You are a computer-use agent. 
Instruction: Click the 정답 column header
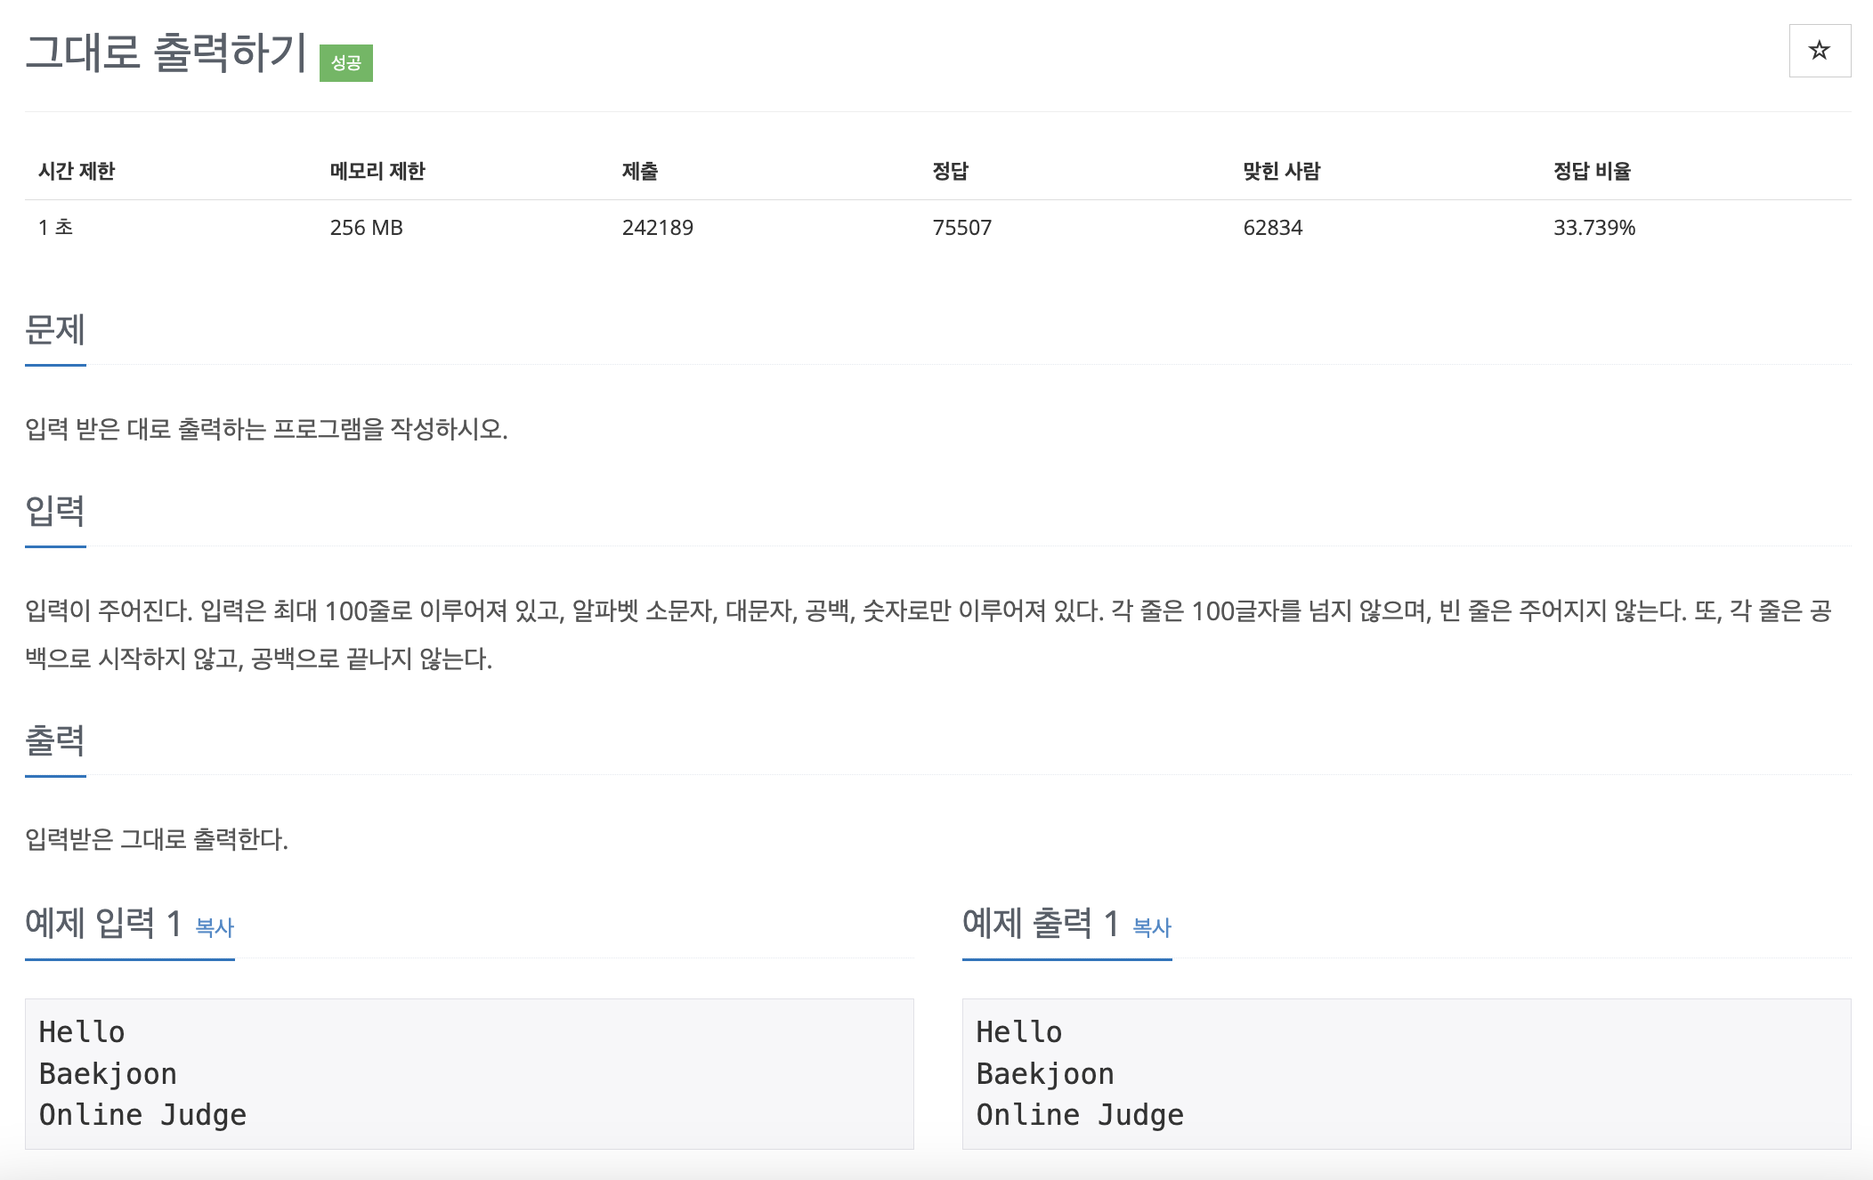[x=950, y=171]
